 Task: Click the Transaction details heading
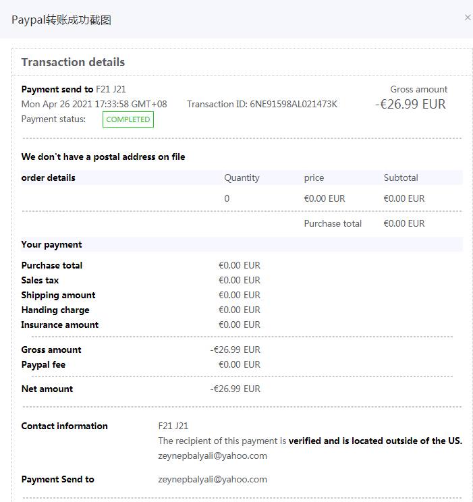[x=73, y=62]
